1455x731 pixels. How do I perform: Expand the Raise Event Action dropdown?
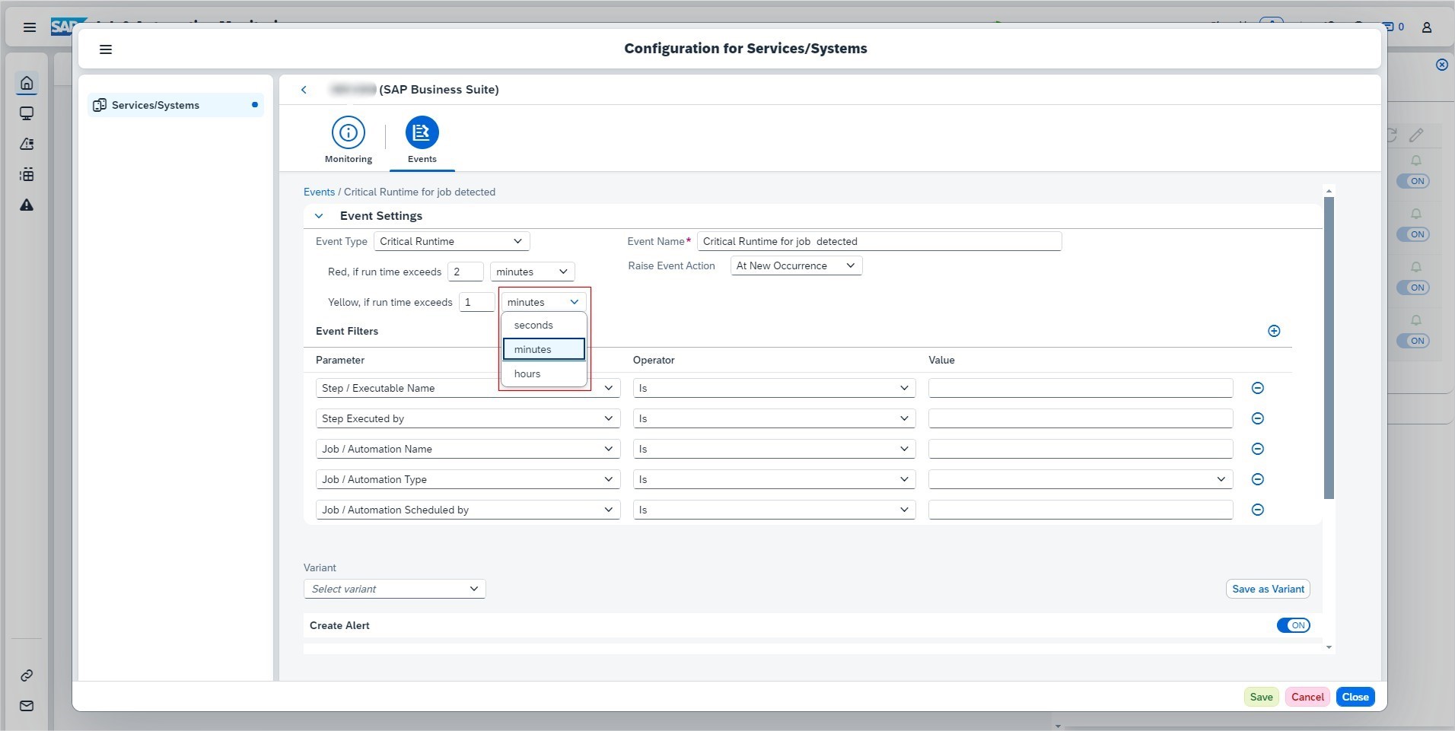click(x=795, y=265)
